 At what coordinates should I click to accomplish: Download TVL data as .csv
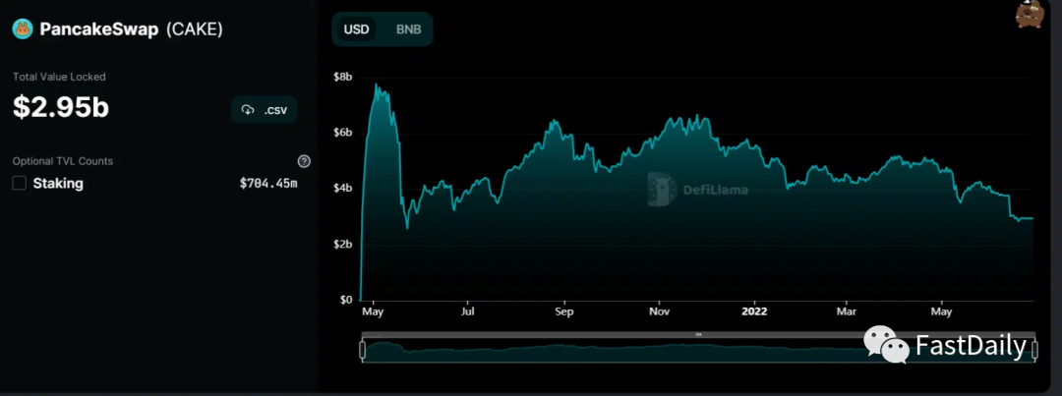point(265,110)
